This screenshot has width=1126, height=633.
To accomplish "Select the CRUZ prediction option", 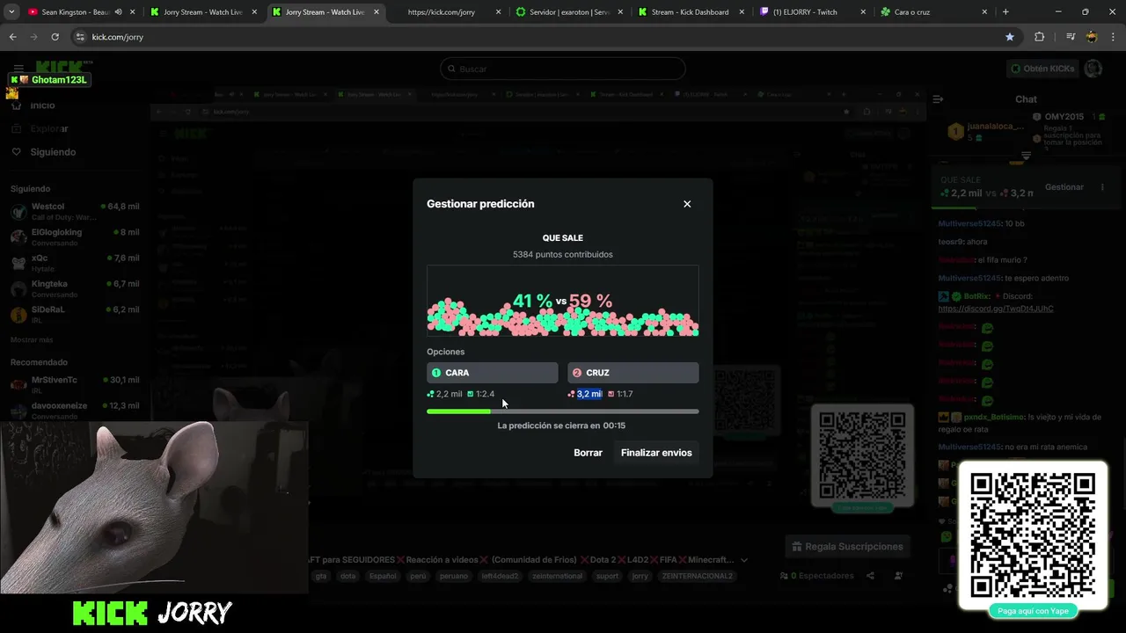I will pos(633,373).
